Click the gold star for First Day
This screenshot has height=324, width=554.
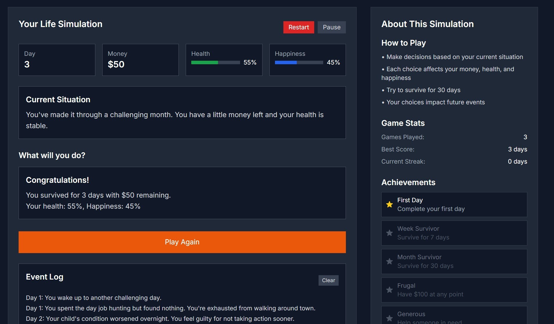(x=389, y=205)
